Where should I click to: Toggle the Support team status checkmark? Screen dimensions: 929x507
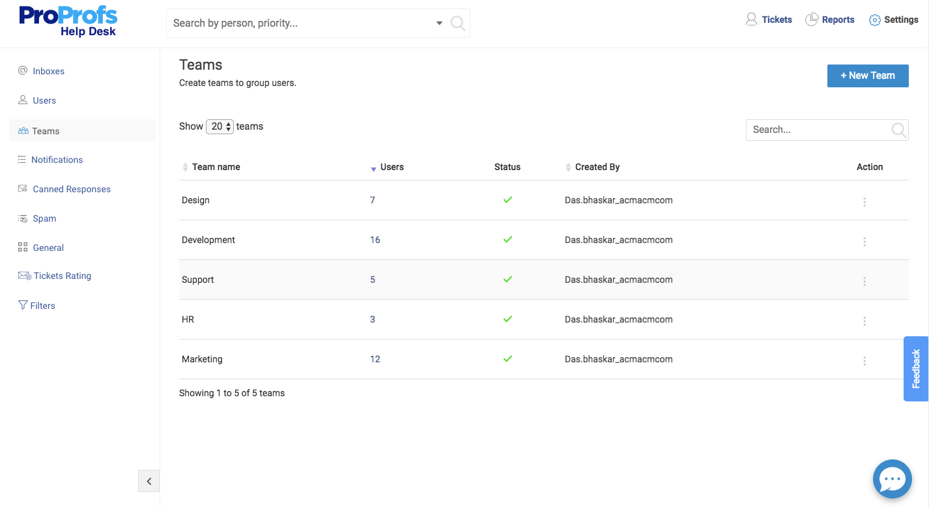pyautogui.click(x=507, y=280)
